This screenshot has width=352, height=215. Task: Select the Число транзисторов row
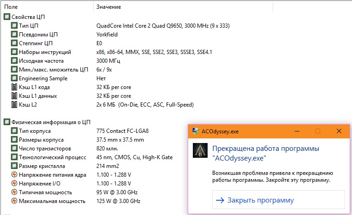pyautogui.click(x=45, y=149)
